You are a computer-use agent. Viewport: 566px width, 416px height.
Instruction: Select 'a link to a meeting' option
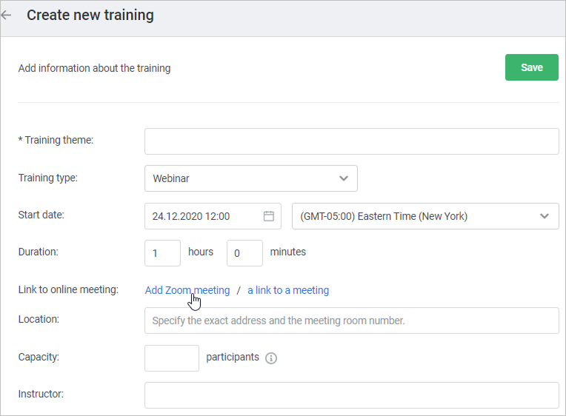coord(288,290)
